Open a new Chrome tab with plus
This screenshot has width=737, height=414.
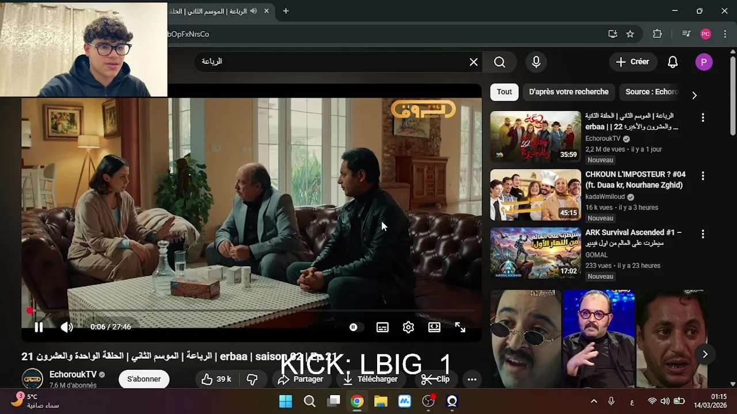286,11
